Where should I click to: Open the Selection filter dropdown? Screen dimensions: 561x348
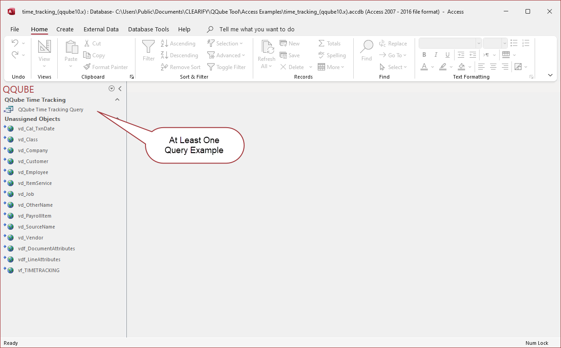pyautogui.click(x=225, y=44)
